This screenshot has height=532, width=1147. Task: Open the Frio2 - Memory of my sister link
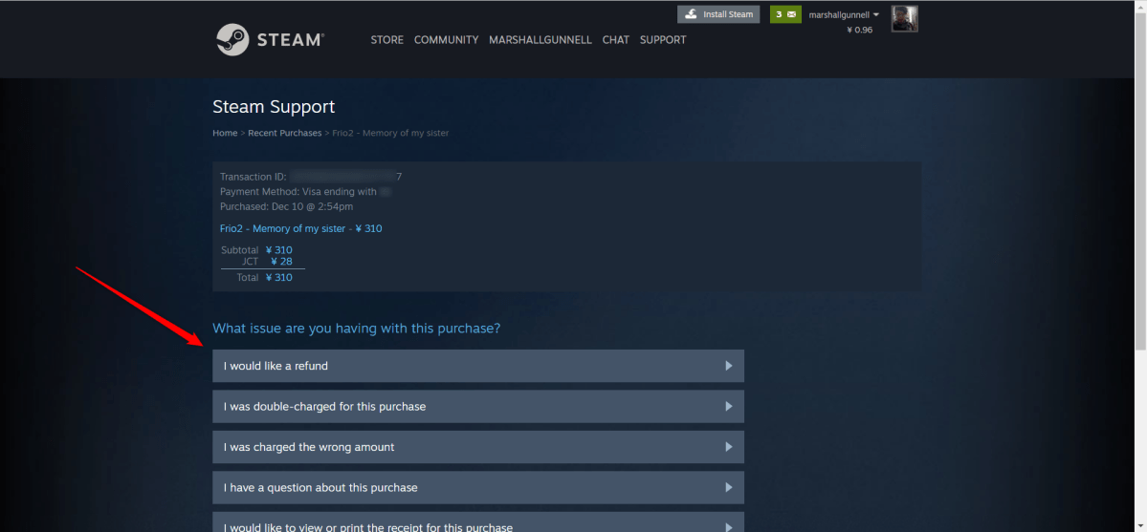300,229
